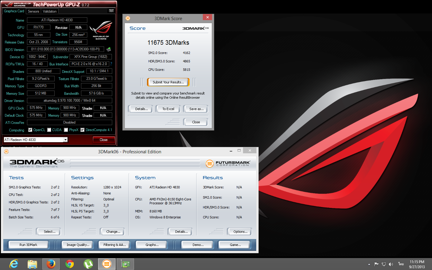Click the question mark beside Bus Interface
The height and width of the screenshot is (270, 432).
[x=111, y=64]
